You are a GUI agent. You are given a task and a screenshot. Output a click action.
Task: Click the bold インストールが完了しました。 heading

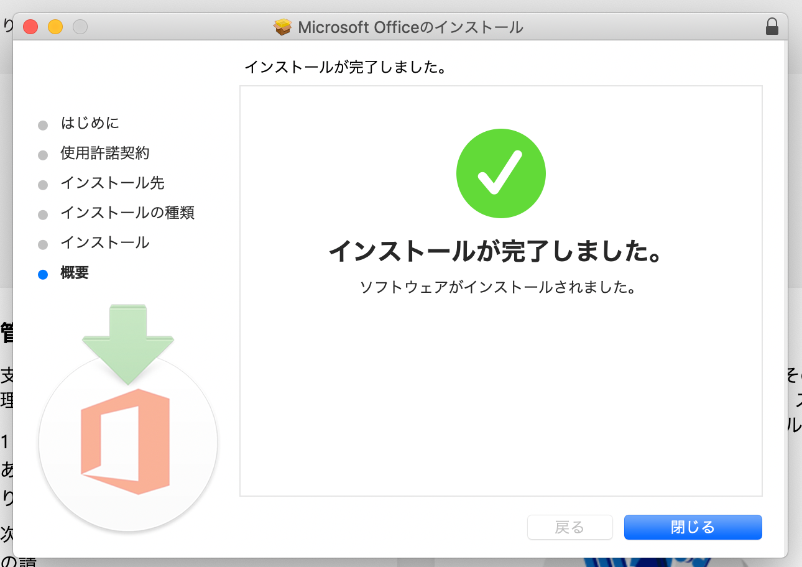pyautogui.click(x=495, y=251)
